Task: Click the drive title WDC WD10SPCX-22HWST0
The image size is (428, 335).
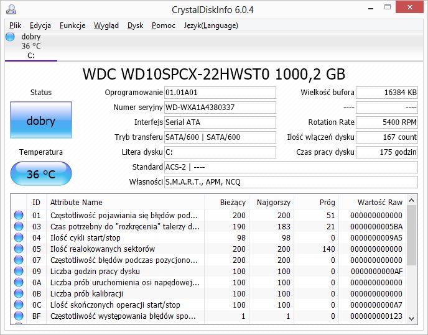Action: (x=176, y=74)
